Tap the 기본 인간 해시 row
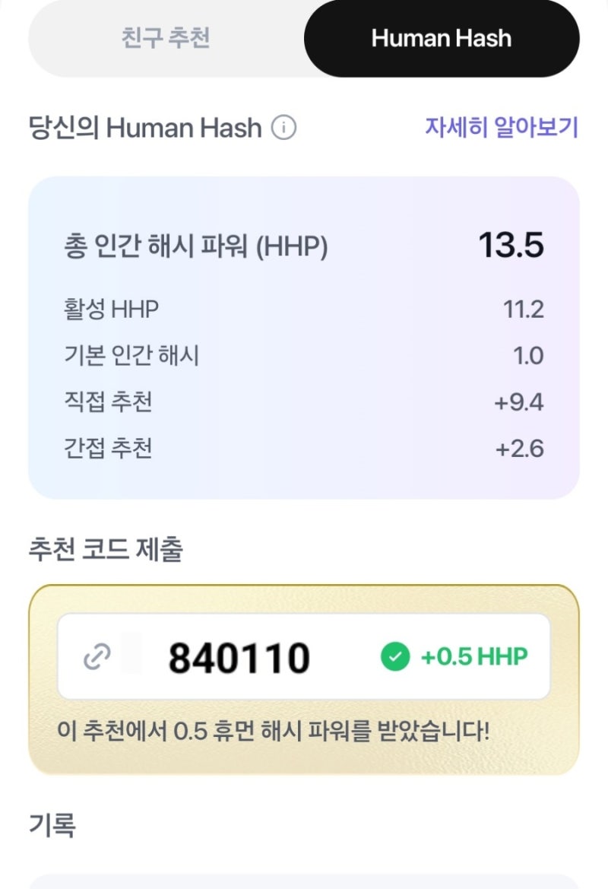 click(x=304, y=356)
